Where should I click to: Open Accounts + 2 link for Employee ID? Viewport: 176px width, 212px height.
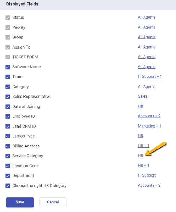(x=149, y=116)
